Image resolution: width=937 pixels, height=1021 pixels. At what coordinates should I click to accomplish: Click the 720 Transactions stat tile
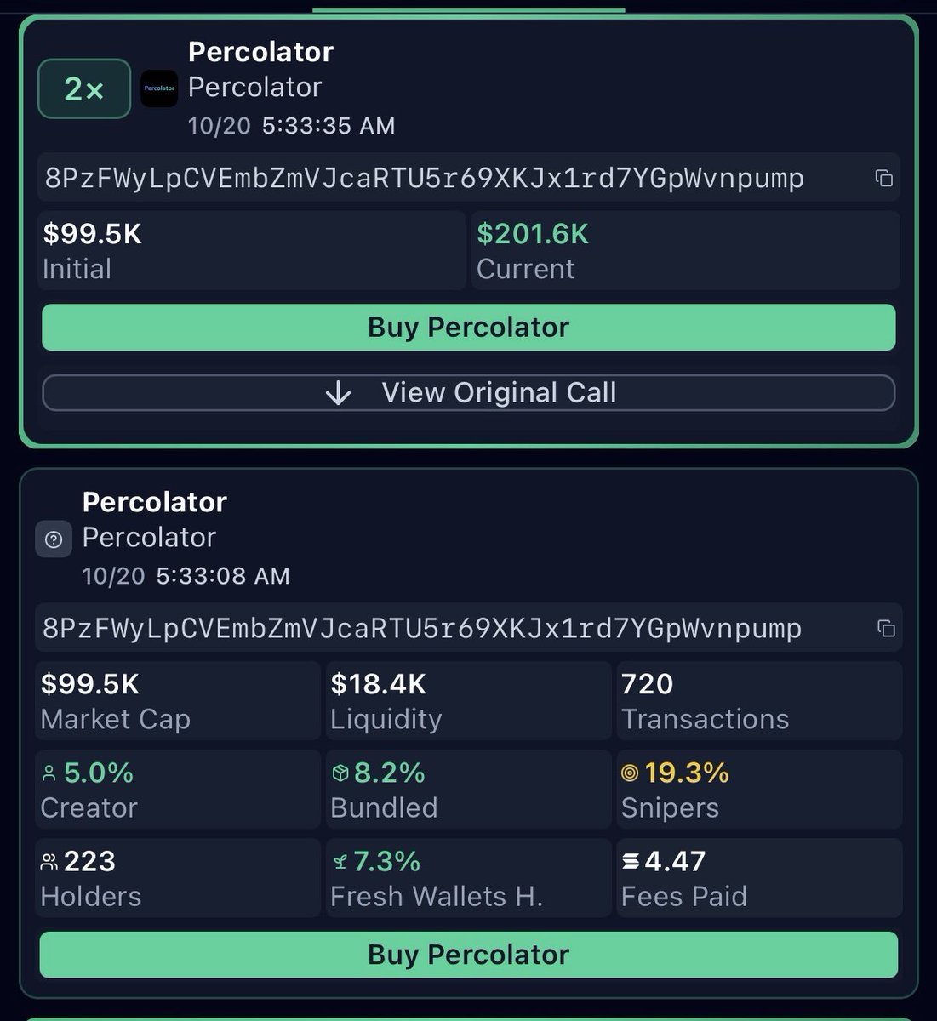(x=758, y=701)
